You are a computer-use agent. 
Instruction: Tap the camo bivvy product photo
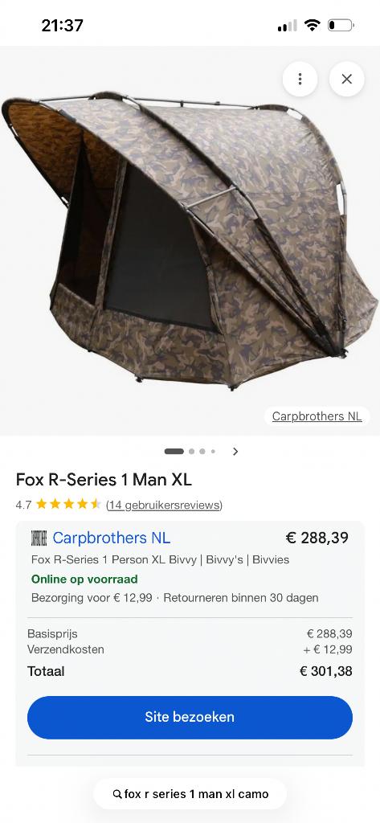pyautogui.click(x=190, y=240)
